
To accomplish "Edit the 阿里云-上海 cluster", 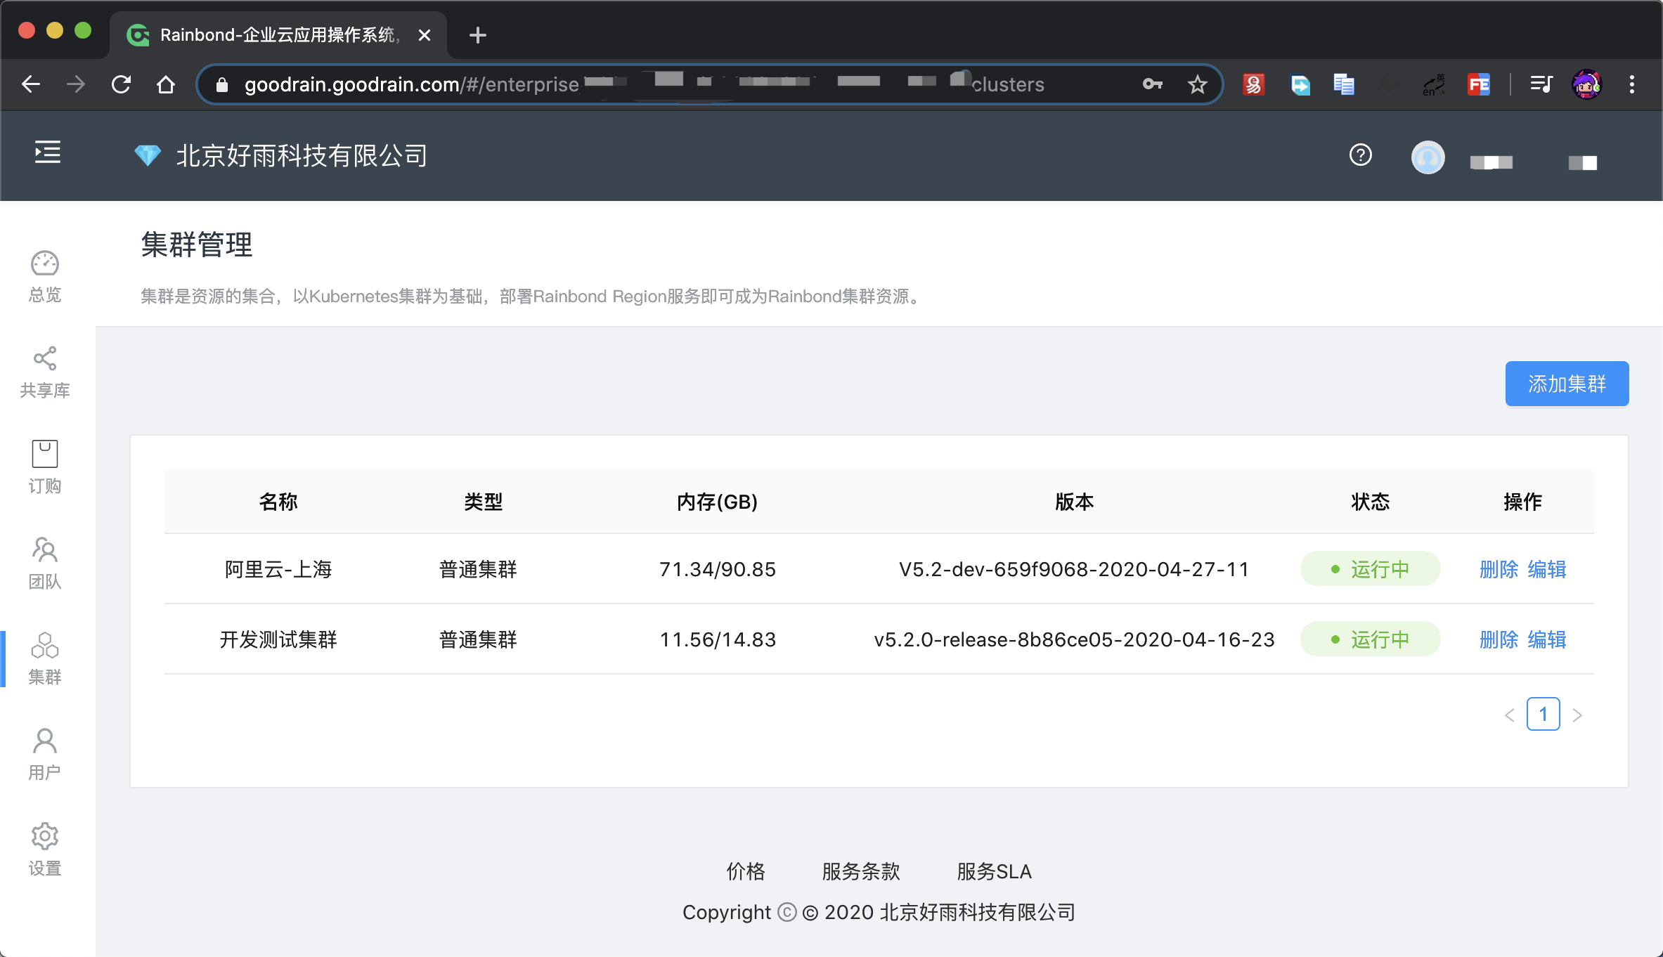I will tap(1547, 569).
